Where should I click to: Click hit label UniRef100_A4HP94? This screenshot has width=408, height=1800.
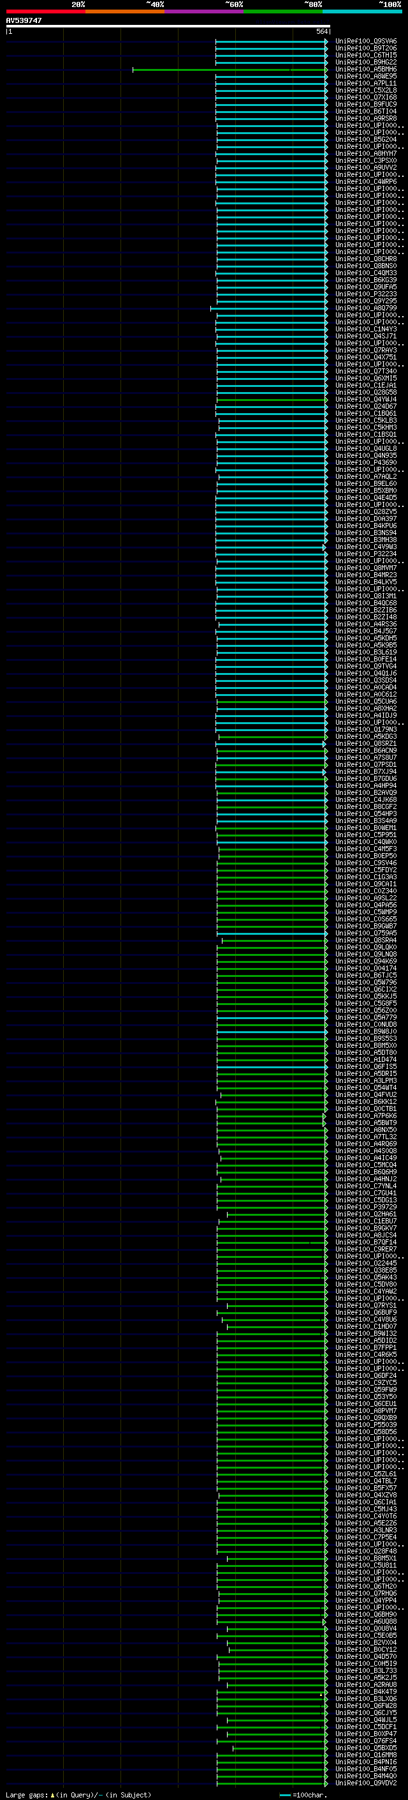[366, 785]
